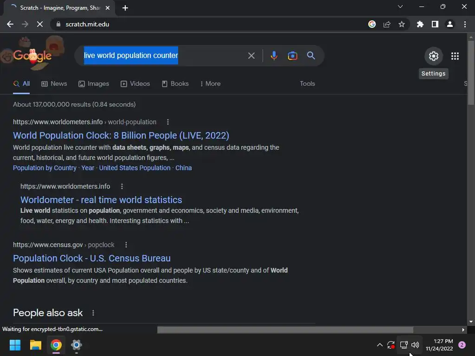Show hidden tray icons chevron

[x=379, y=345]
